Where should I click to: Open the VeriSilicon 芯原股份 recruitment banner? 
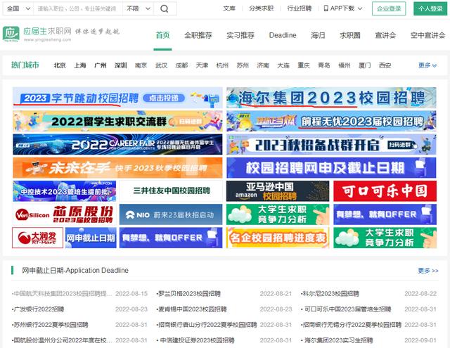point(64,214)
